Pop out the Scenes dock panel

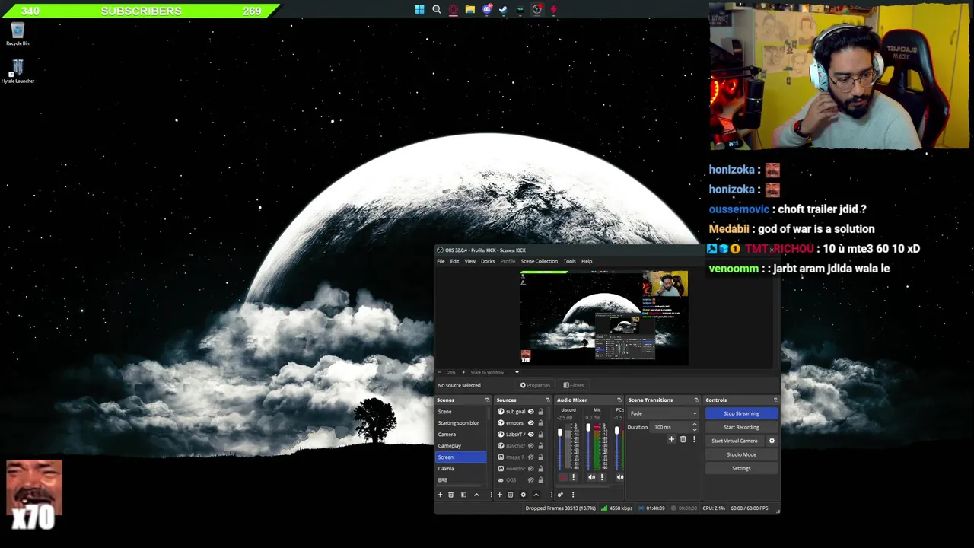(x=488, y=400)
